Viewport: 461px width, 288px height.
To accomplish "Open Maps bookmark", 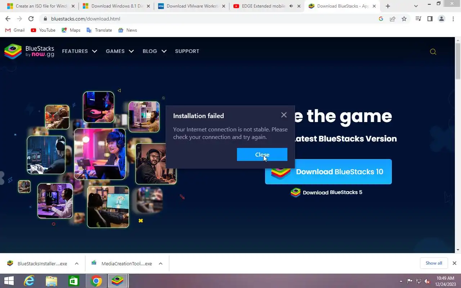I will [71, 30].
